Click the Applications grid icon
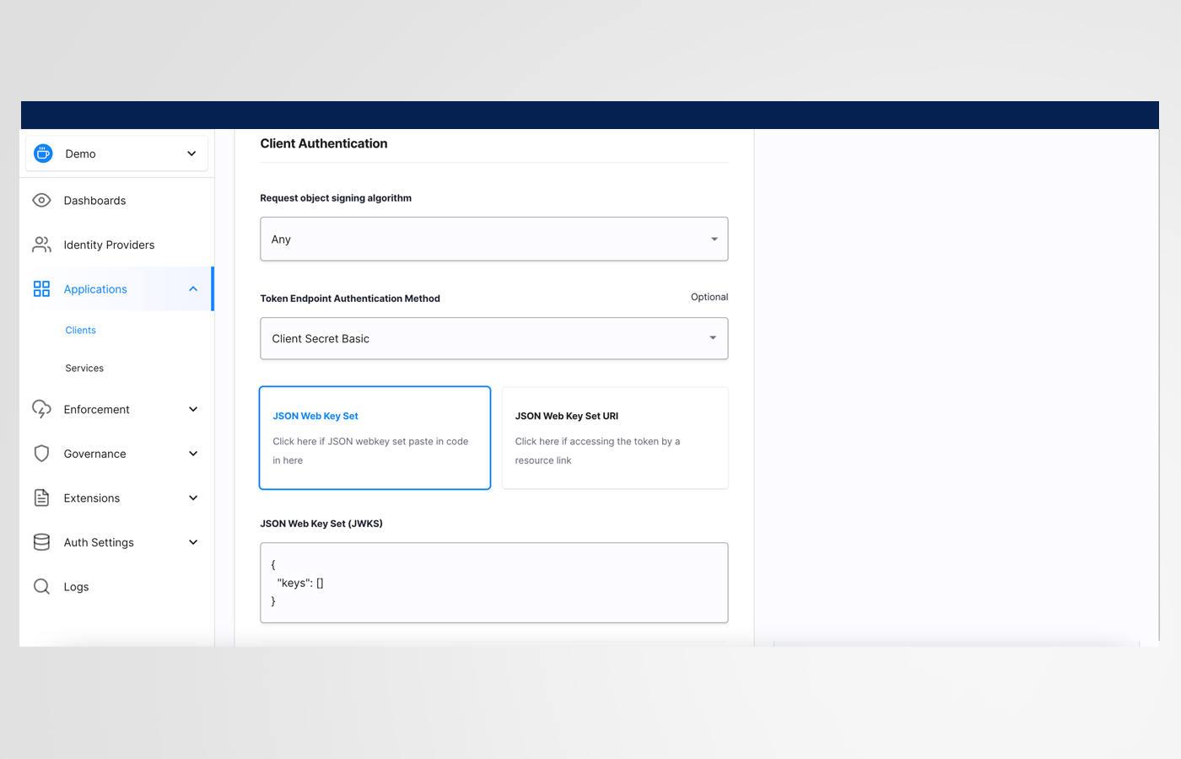Viewport: 1181px width, 759px height. pos(41,288)
